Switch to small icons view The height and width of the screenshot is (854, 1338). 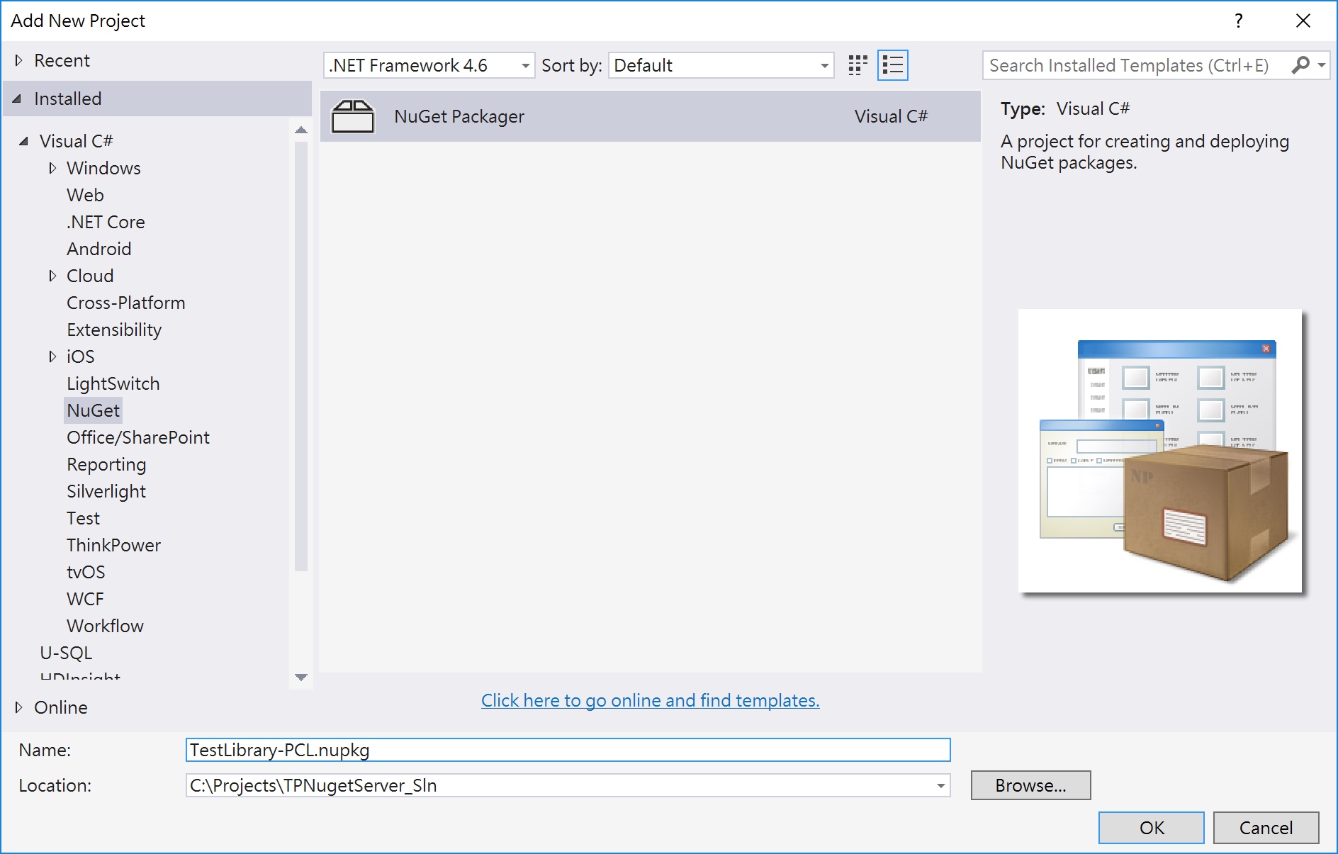[858, 65]
